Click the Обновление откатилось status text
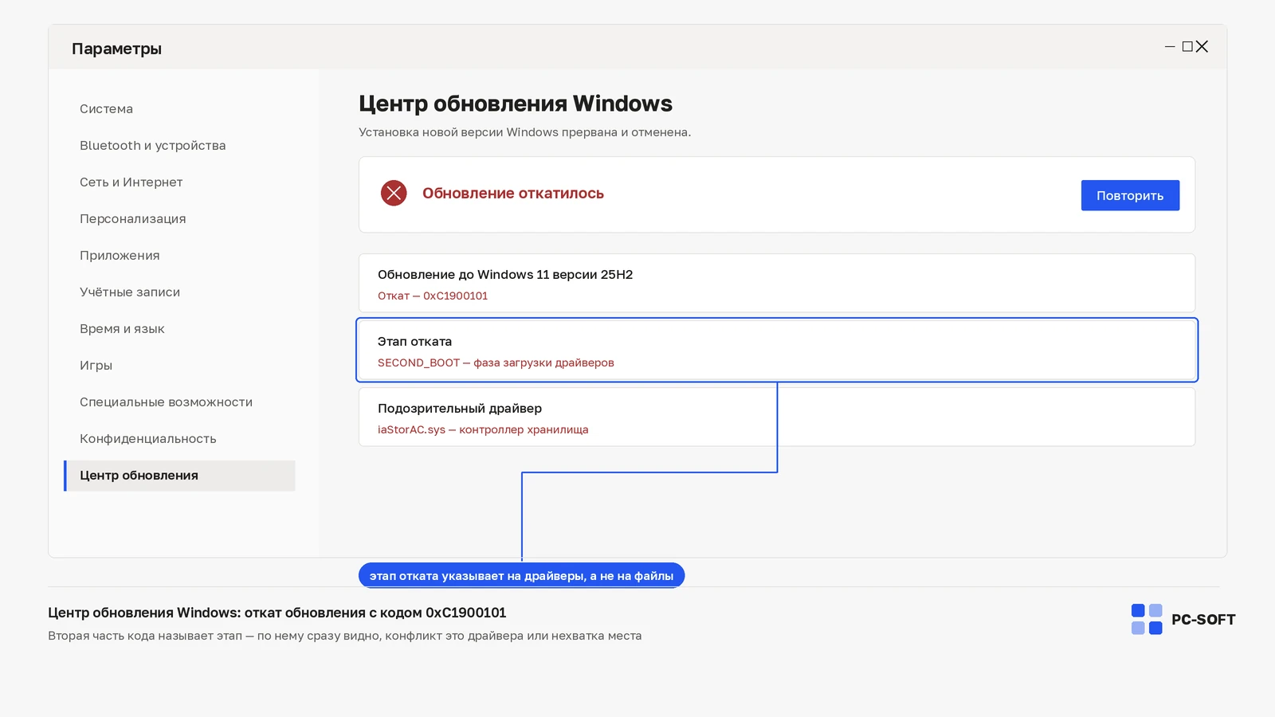Viewport: 1275px width, 717px height. [x=513, y=194]
